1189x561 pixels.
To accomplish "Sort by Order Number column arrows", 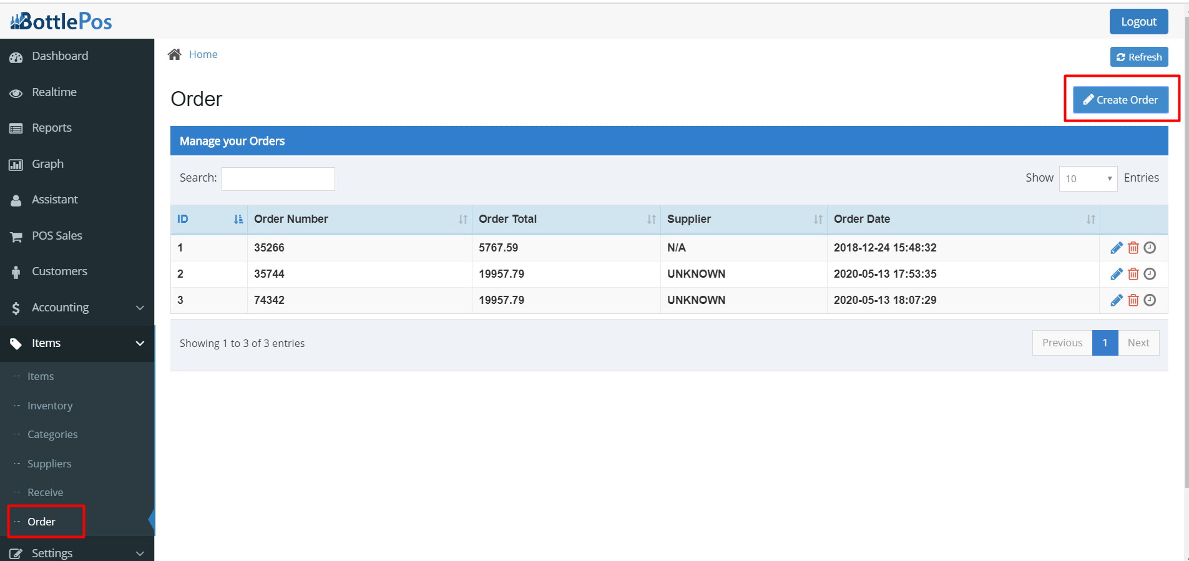I will [463, 219].
